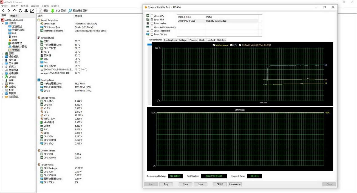Click the BIOS 更新 toolbar button

click(58, 11)
